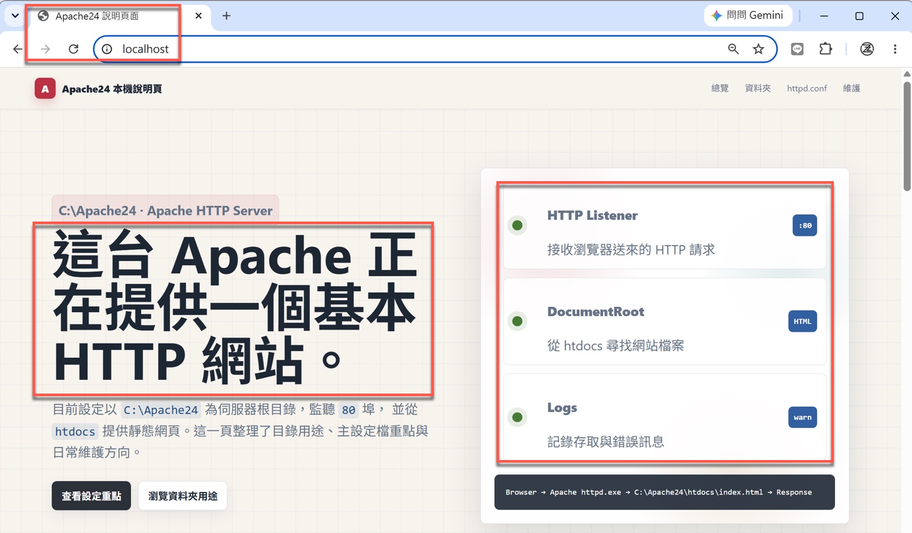Click the scrollbar up arrow

click(x=907, y=73)
